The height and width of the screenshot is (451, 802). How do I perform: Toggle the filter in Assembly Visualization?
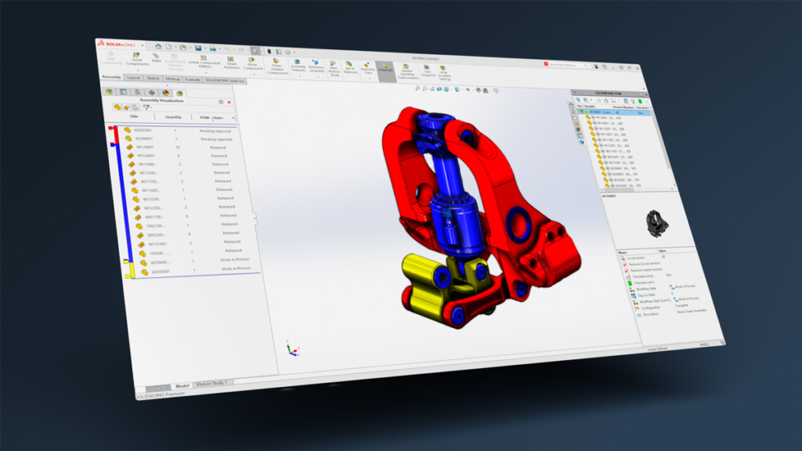click(146, 106)
